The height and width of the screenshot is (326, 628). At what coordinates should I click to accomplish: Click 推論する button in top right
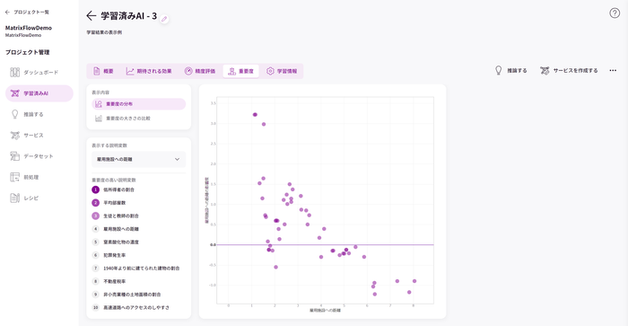pyautogui.click(x=510, y=71)
